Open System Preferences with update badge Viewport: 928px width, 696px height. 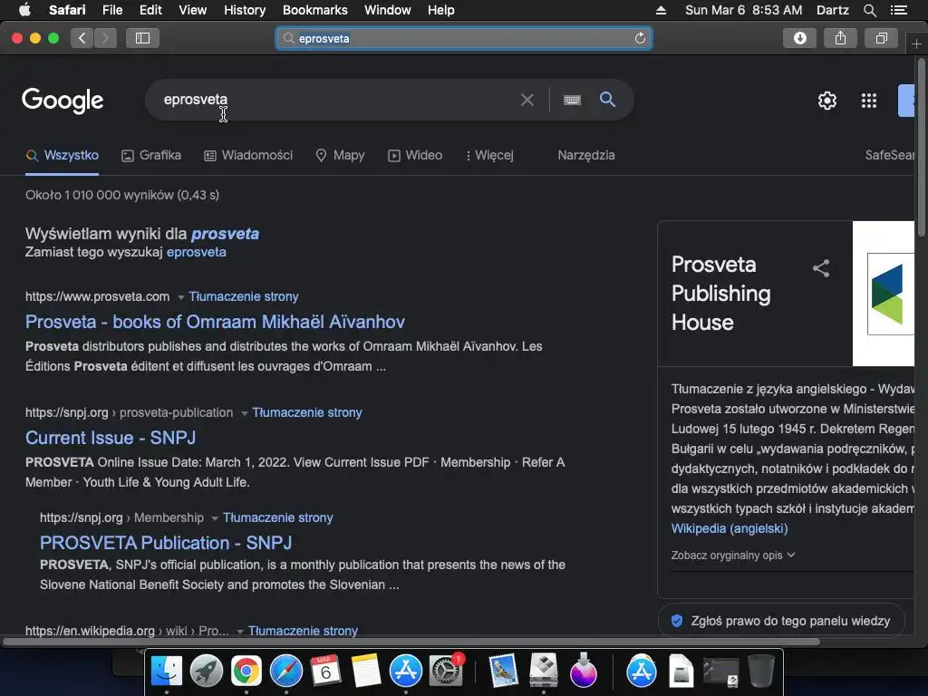pos(446,671)
